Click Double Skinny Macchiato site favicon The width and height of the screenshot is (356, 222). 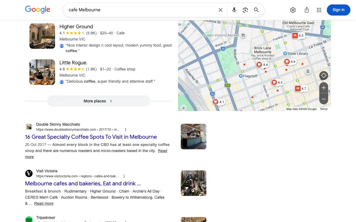click(x=29, y=127)
